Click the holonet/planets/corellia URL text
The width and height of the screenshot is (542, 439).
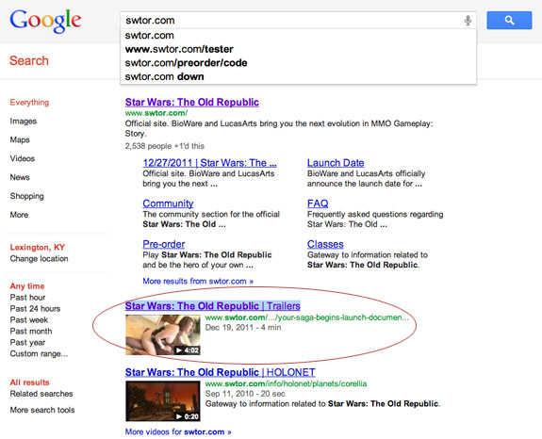[286, 383]
